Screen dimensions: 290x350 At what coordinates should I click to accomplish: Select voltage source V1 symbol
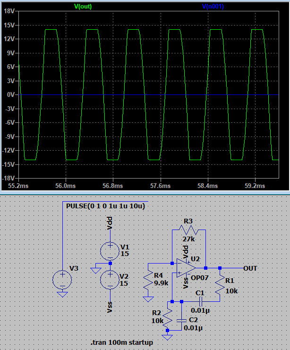coord(110,250)
